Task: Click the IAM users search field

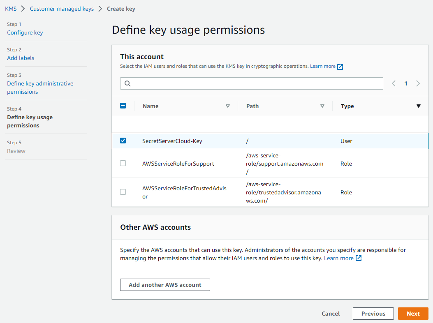Action: (x=255, y=83)
